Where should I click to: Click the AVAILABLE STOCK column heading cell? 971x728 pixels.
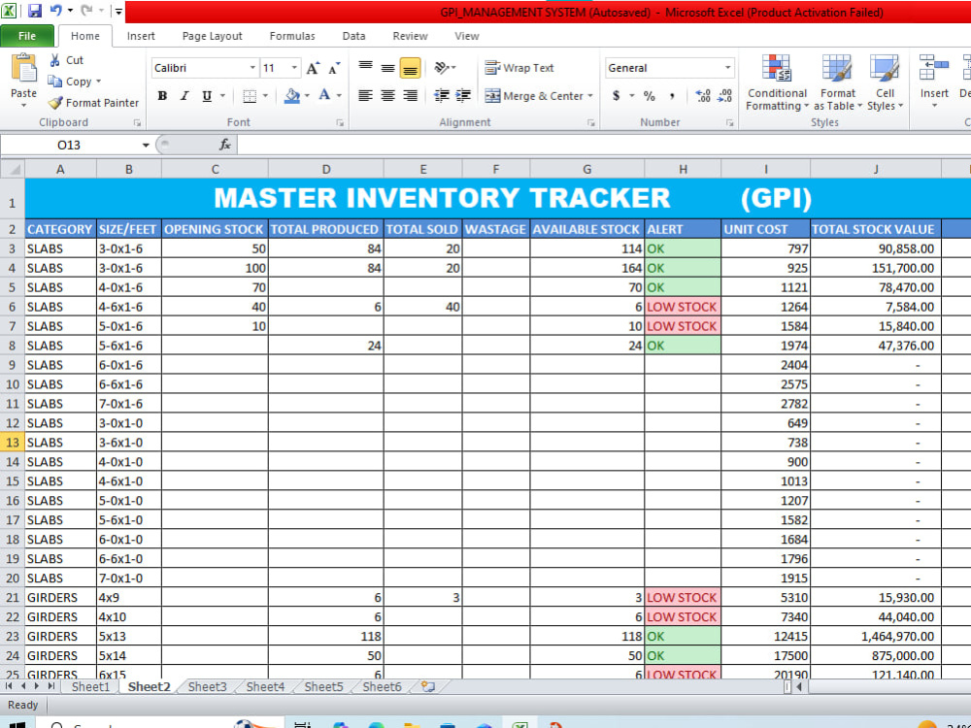[586, 229]
